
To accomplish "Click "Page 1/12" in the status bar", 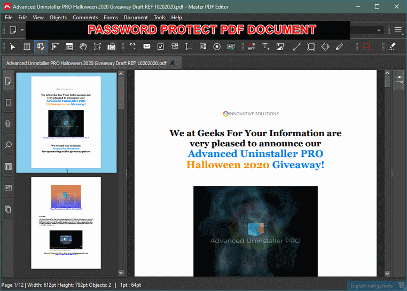I will (x=12, y=285).
